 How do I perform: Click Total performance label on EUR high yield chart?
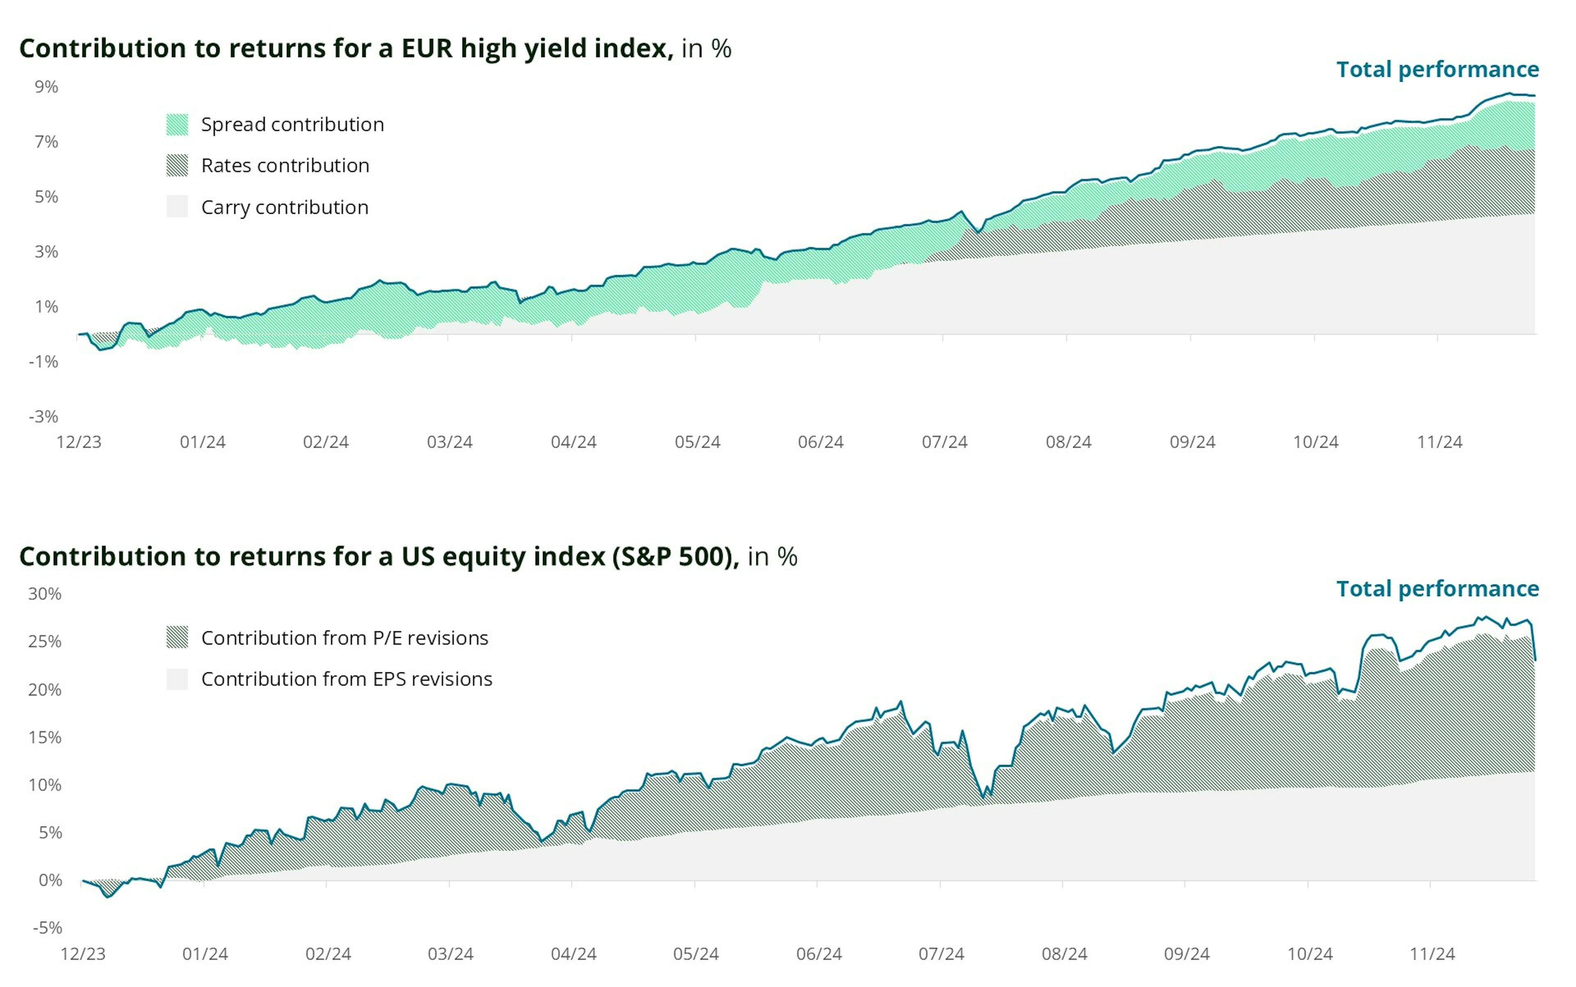pos(1437,69)
